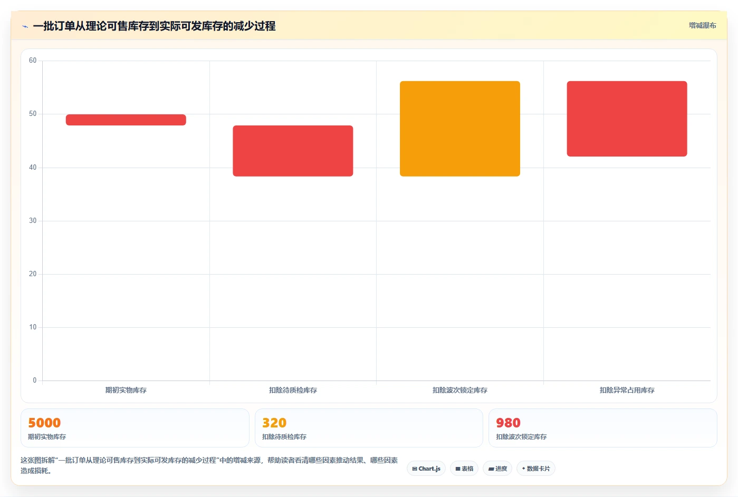
Task: Select the 表格 tag pill
Action: (x=464, y=469)
